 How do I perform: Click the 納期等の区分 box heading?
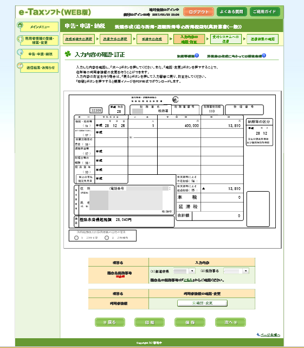259,122
